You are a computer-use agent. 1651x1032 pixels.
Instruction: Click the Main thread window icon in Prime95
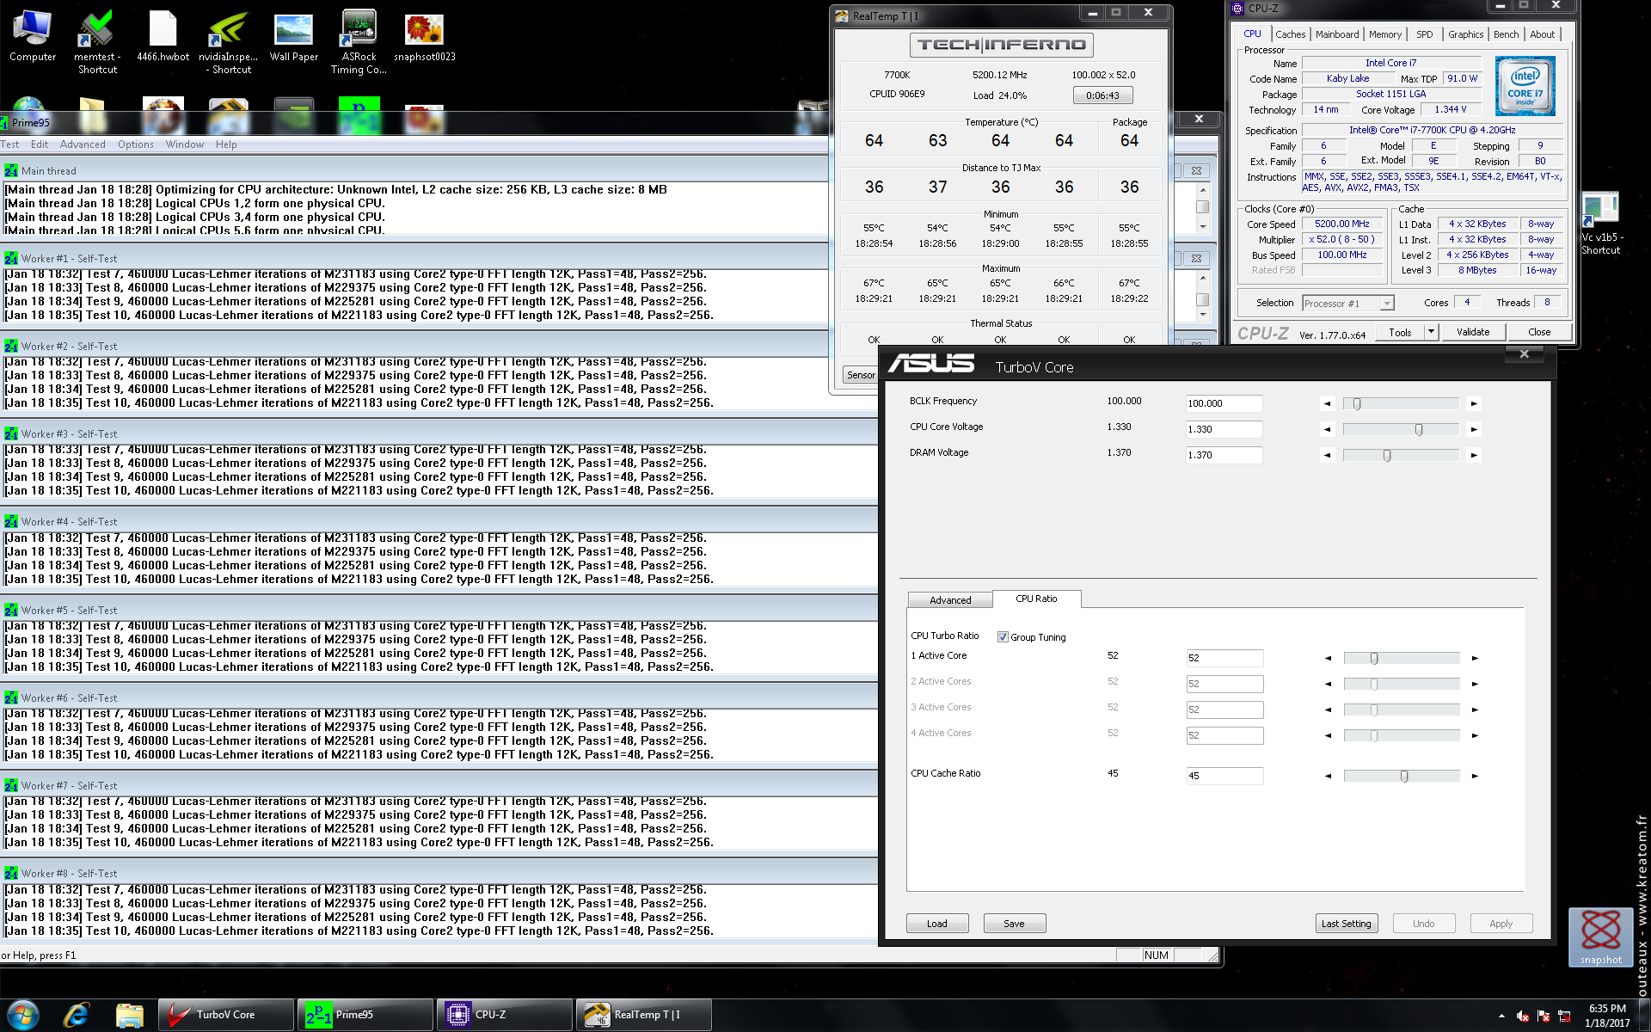[10, 170]
